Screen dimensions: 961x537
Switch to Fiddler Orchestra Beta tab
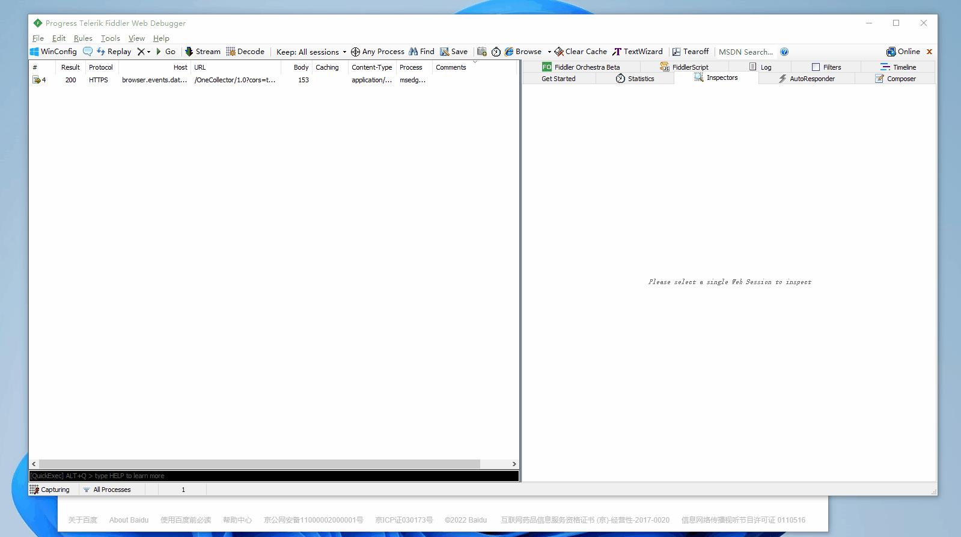tap(581, 67)
